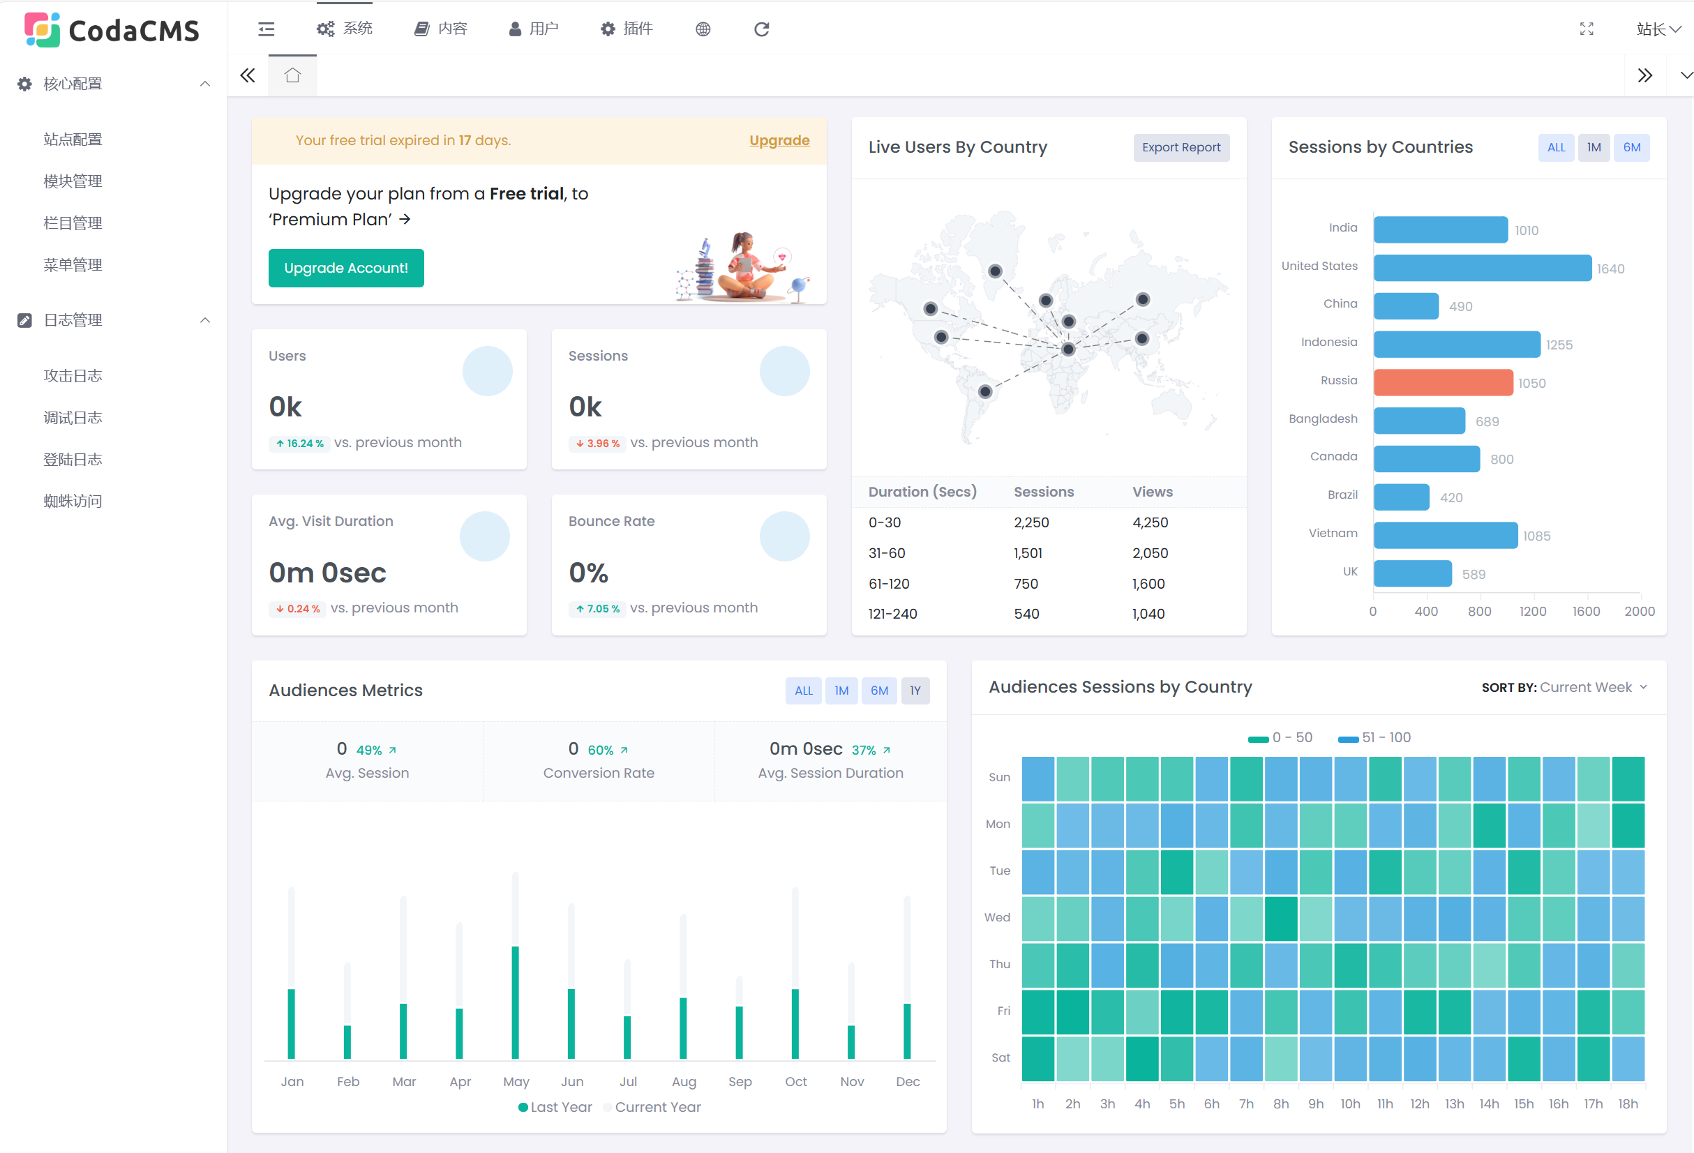Image resolution: width=1694 pixels, height=1153 pixels.
Task: Click the 核心配置 gear icon
Action: pos(25,84)
